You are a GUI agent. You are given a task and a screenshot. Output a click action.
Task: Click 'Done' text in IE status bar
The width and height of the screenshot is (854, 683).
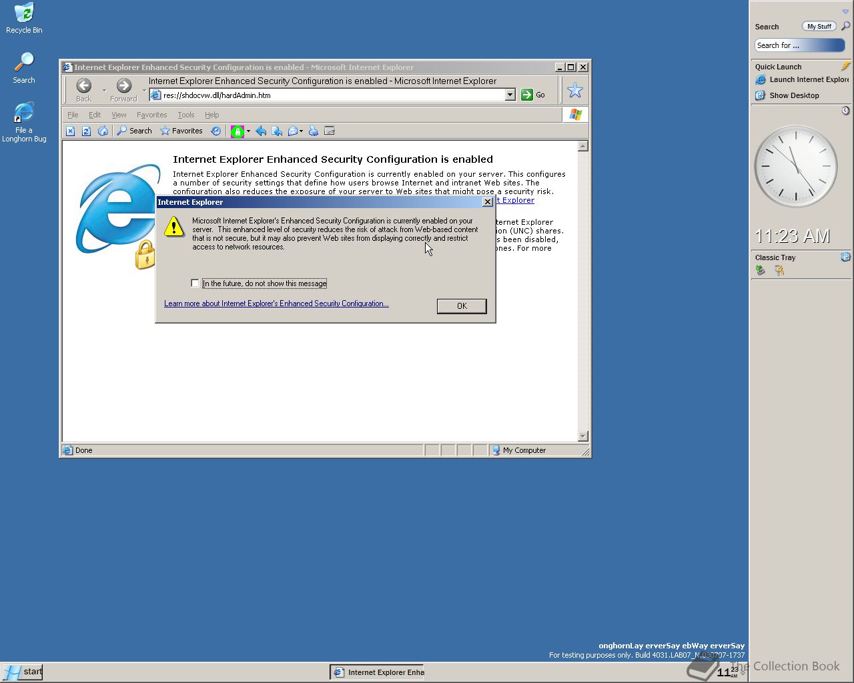84,450
